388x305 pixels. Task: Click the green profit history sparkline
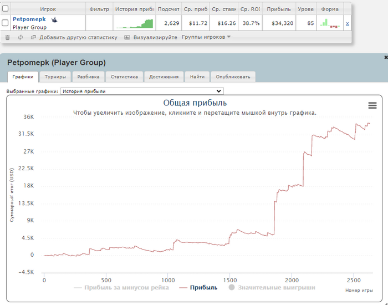point(135,24)
